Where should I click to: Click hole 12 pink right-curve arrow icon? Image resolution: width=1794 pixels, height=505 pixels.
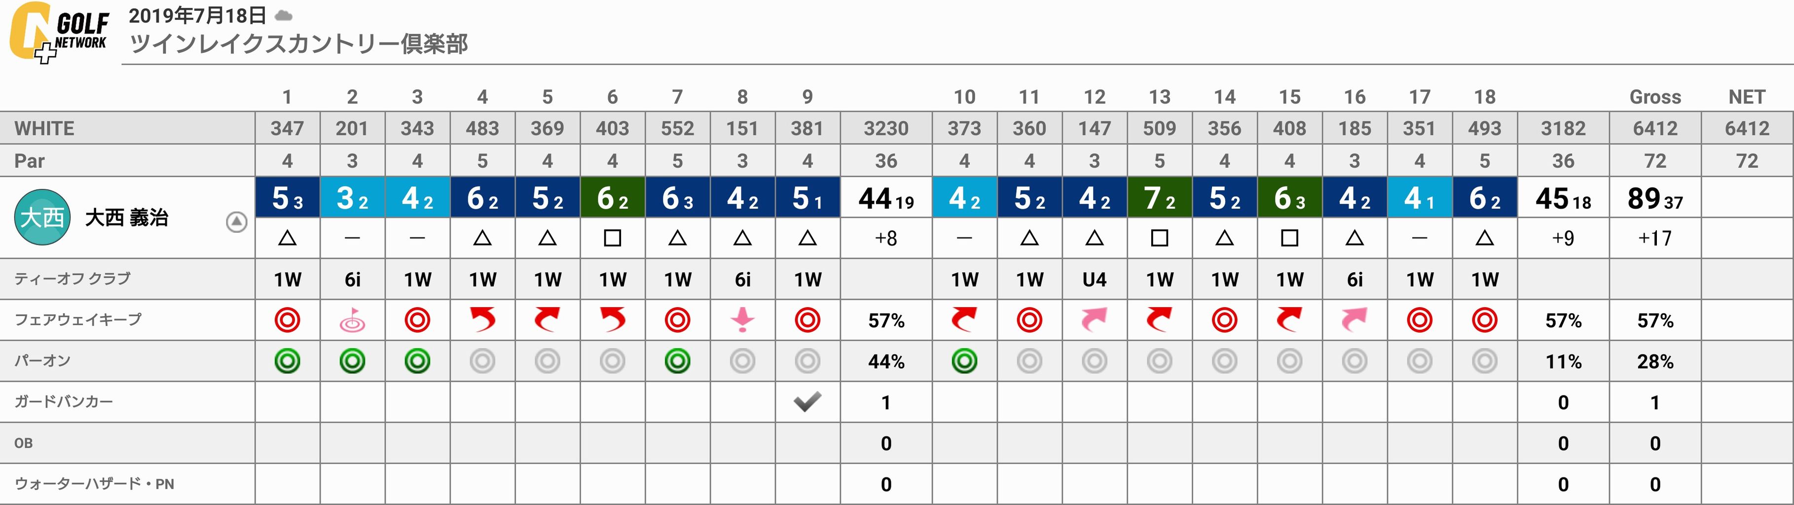[1094, 320]
